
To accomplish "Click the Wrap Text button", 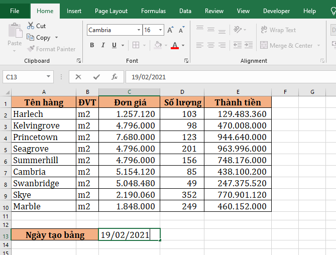I will tap(278, 30).
